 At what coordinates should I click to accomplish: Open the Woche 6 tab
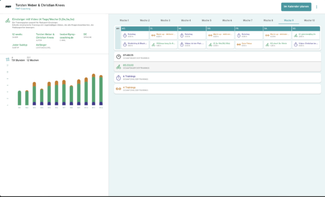(227, 20)
